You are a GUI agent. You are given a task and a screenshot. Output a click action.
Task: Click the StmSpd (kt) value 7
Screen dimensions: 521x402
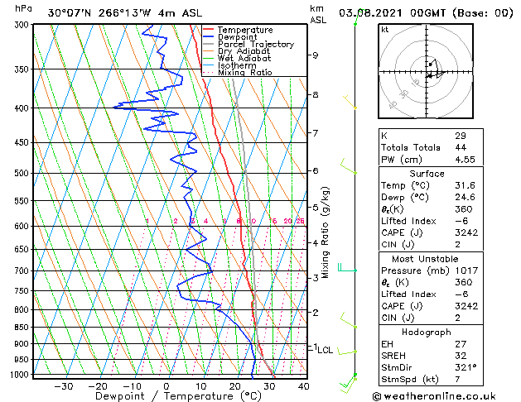458,379
